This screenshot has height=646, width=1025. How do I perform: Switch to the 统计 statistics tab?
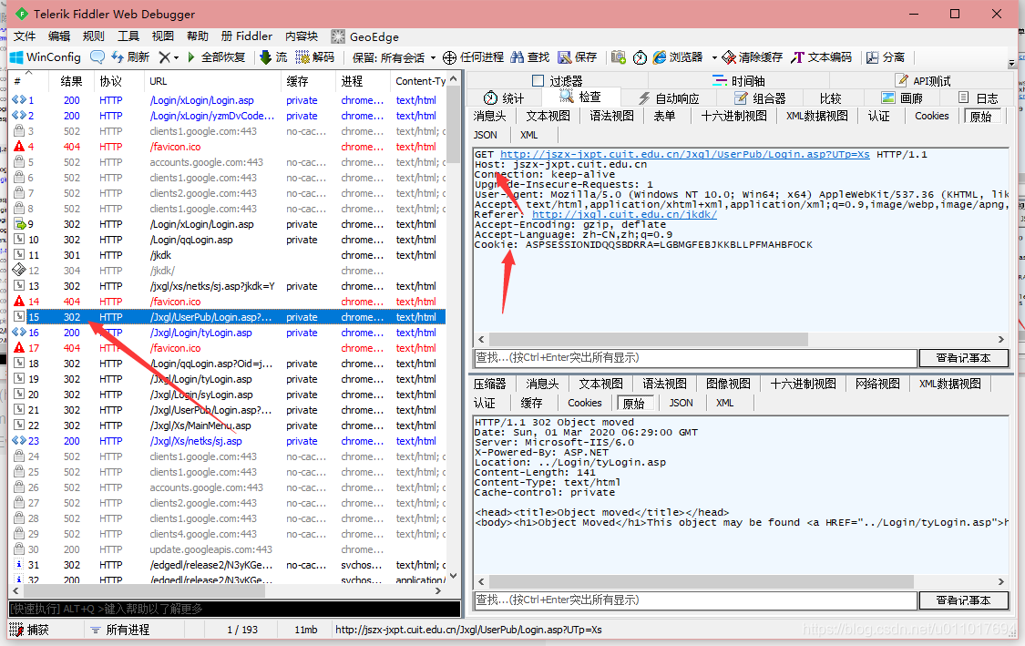tap(503, 98)
